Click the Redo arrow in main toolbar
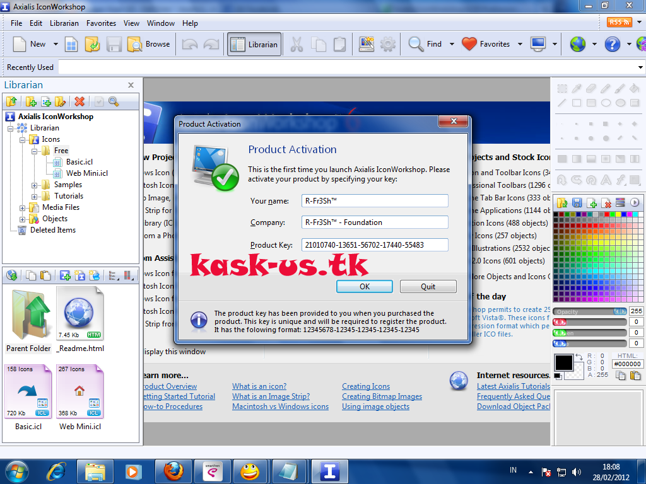This screenshot has height=484, width=646. tap(211, 44)
